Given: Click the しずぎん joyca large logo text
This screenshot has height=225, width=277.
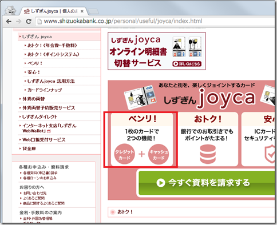Looking at the screenshot, I should (x=209, y=98).
